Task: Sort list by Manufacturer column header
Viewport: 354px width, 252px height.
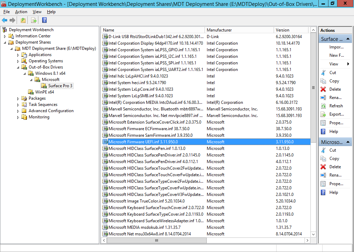Action: coord(239,30)
